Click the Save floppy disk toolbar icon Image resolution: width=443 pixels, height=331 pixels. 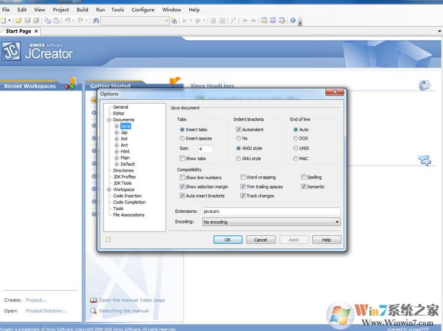tap(27, 21)
